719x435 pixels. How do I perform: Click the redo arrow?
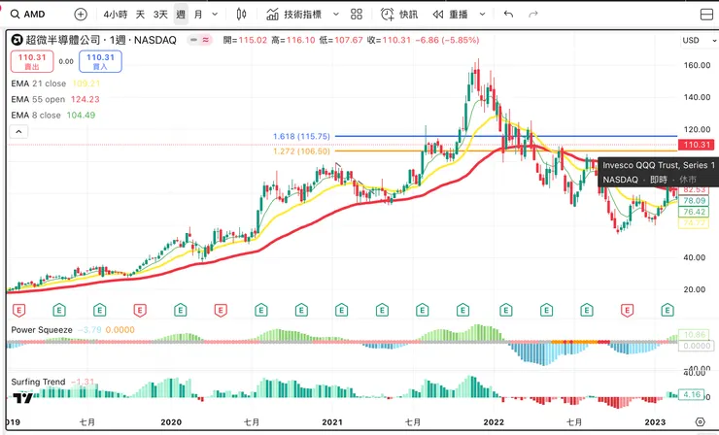coord(532,15)
